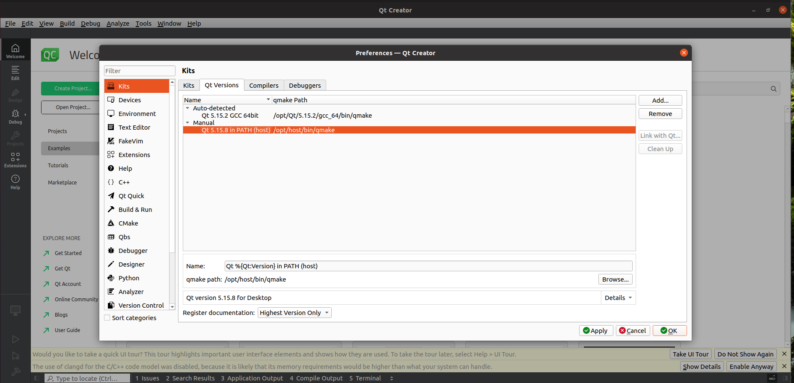This screenshot has width=794, height=383.
Task: Open the Version Control settings category
Action: 141,306
